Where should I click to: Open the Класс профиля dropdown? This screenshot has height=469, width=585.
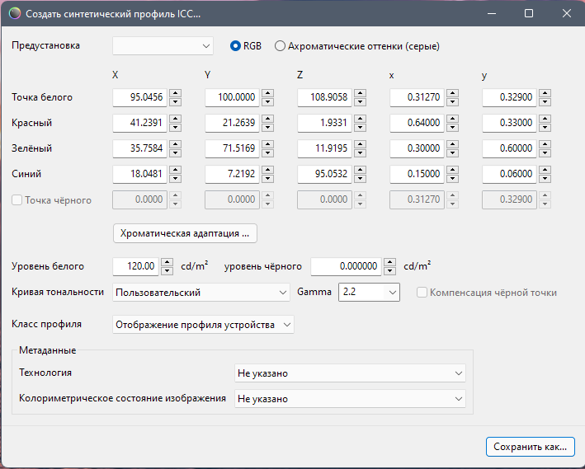[203, 325]
